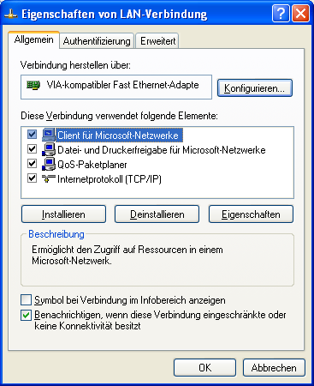Switch to the Authentifizierung tab
Image resolution: width=314 pixels, height=386 pixels.
pos(97,41)
